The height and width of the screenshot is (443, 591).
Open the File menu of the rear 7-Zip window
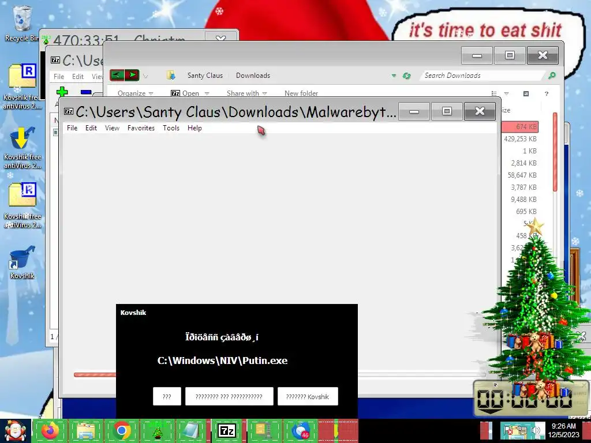coord(59,77)
